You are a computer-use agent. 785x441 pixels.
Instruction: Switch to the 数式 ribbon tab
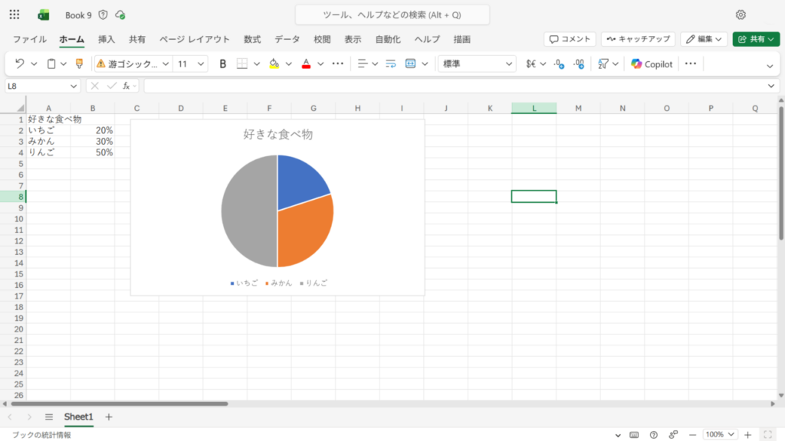pyautogui.click(x=252, y=39)
